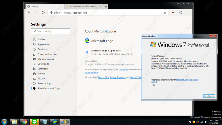Open network signal tray icon
Viewport: 222px width, 125px height.
point(202,122)
